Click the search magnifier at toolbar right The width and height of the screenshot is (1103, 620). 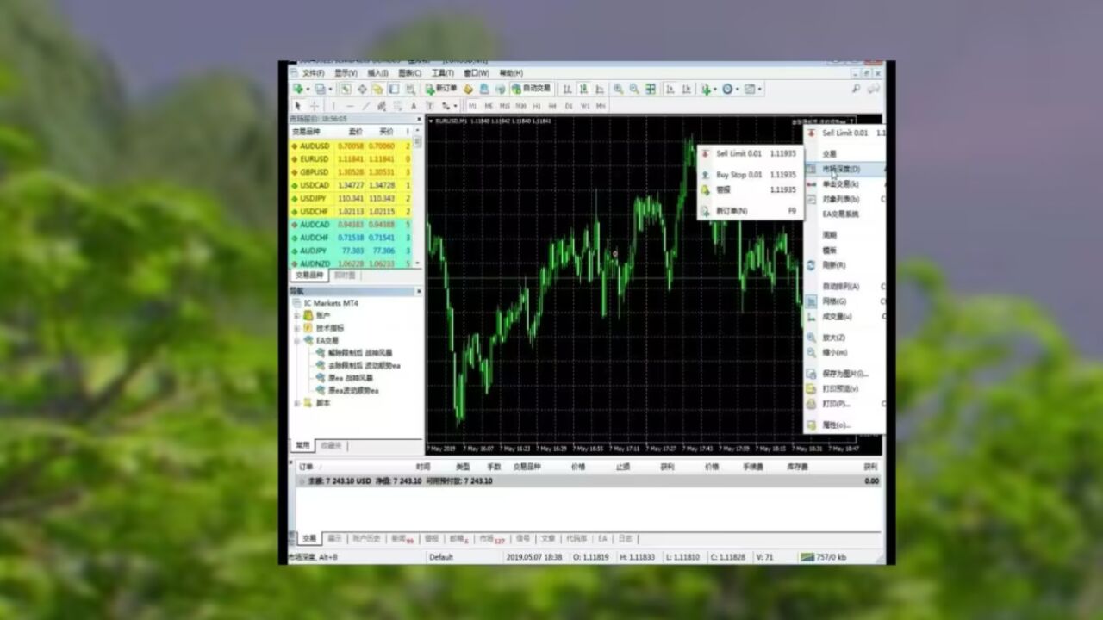856,89
